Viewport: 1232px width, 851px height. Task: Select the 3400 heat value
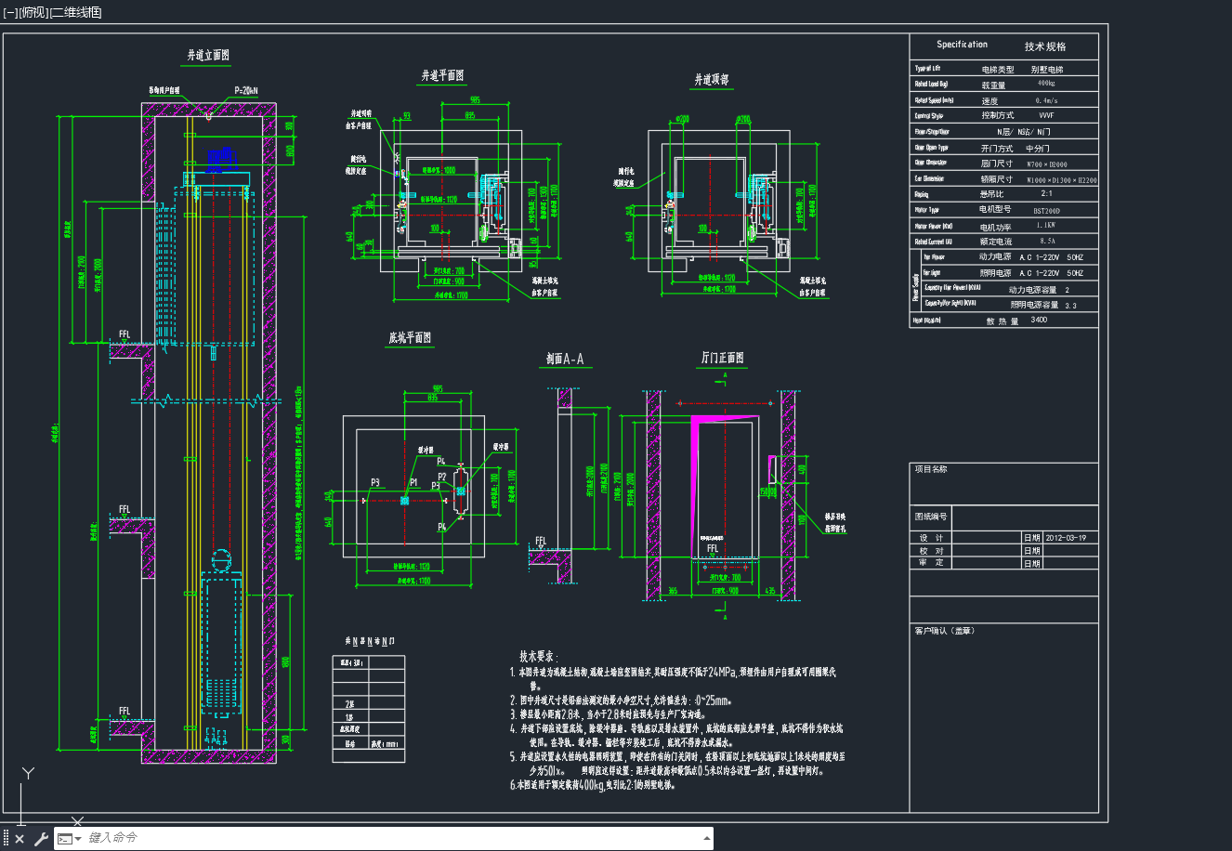[x=1039, y=320]
